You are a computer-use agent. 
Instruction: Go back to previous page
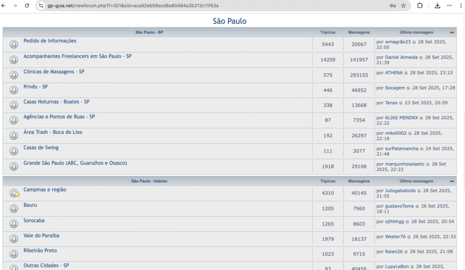click(x=5, y=5)
